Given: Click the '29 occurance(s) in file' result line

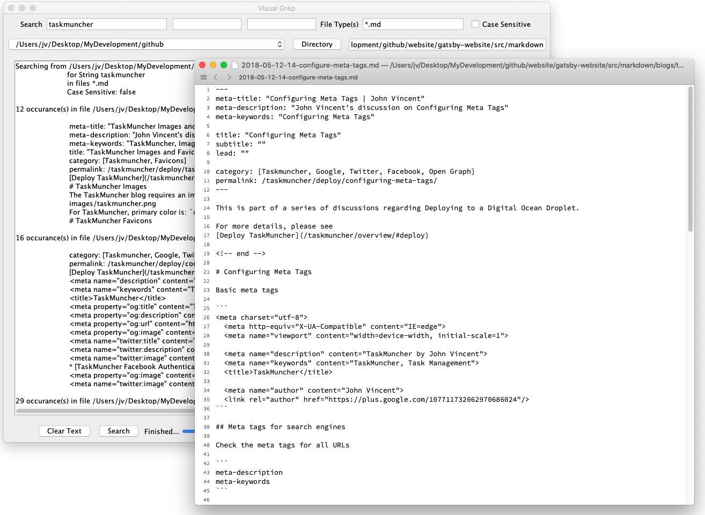Looking at the screenshot, I should click(105, 401).
